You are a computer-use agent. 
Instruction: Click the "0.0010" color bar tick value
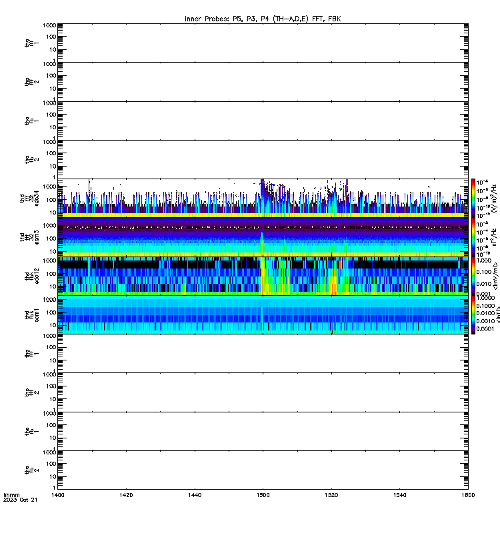[x=485, y=321]
